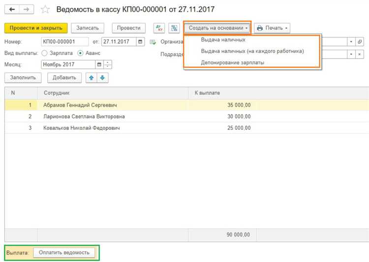Choose Депонирование зарплаты menu item
The width and height of the screenshot is (369, 262).
click(x=233, y=62)
